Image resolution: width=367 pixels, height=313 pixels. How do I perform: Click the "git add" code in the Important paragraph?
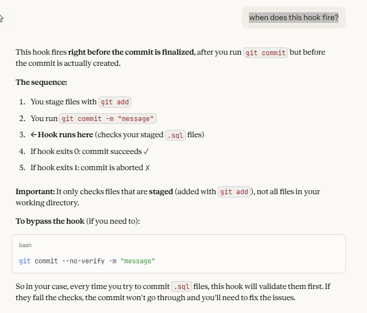point(234,192)
